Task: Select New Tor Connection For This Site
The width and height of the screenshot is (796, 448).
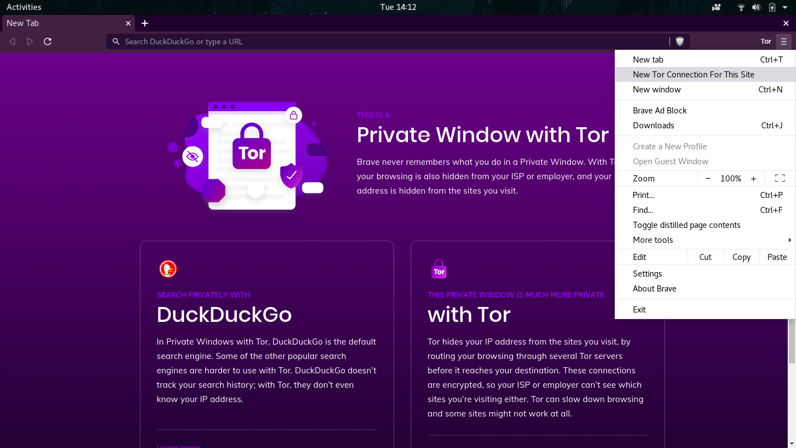Action: tap(693, 74)
